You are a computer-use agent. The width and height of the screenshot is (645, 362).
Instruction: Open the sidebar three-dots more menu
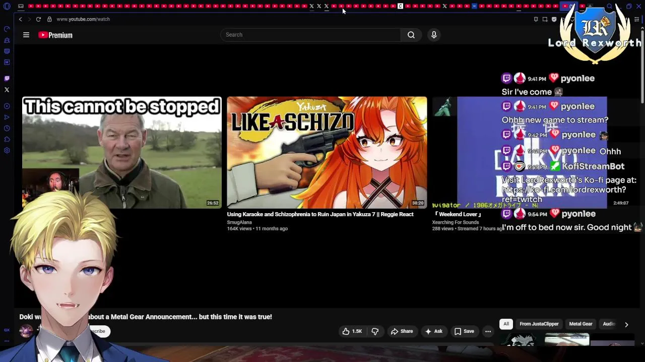pos(7,341)
